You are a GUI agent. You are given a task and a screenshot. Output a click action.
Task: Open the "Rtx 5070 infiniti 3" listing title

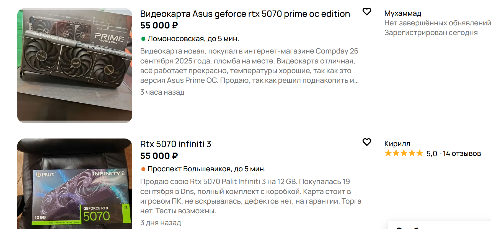pyautogui.click(x=175, y=144)
